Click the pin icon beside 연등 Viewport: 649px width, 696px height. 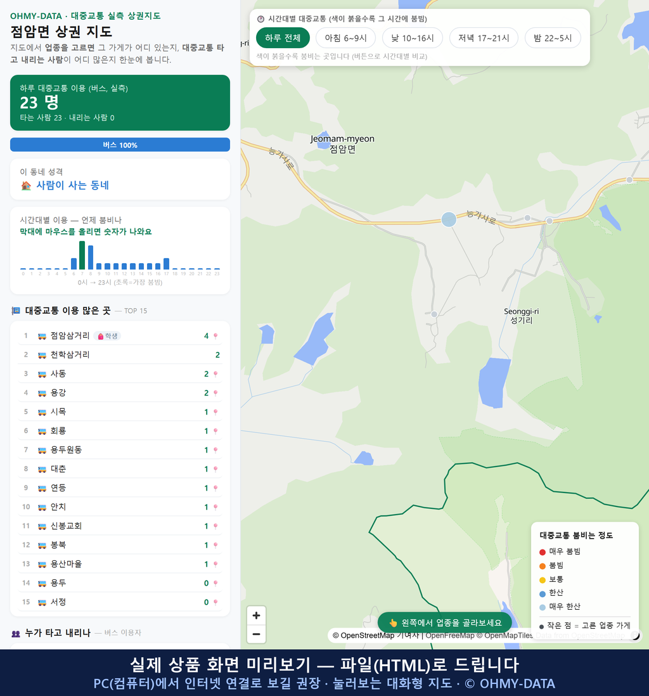pyautogui.click(x=215, y=488)
